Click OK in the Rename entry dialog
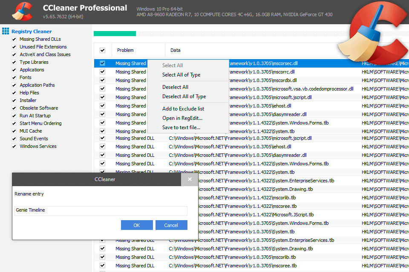The width and height of the screenshot is (409, 272). pyautogui.click(x=137, y=225)
